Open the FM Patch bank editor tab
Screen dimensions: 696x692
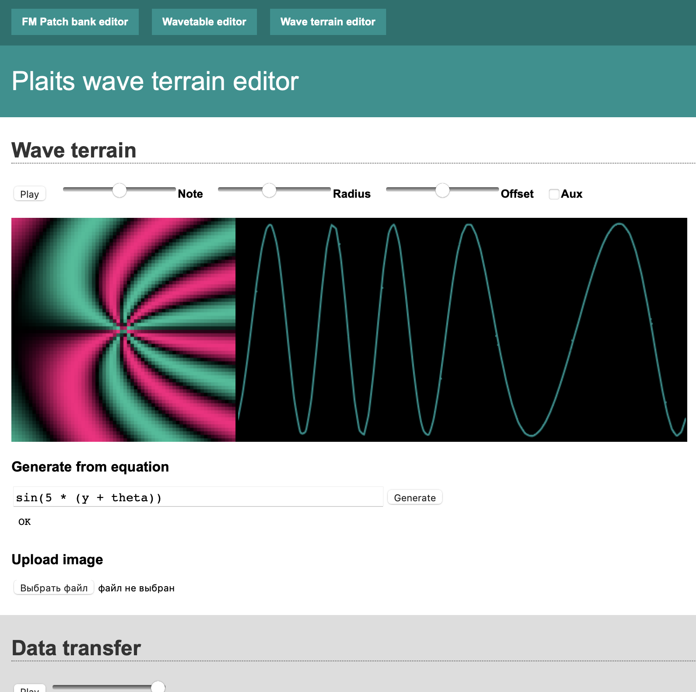pos(75,22)
